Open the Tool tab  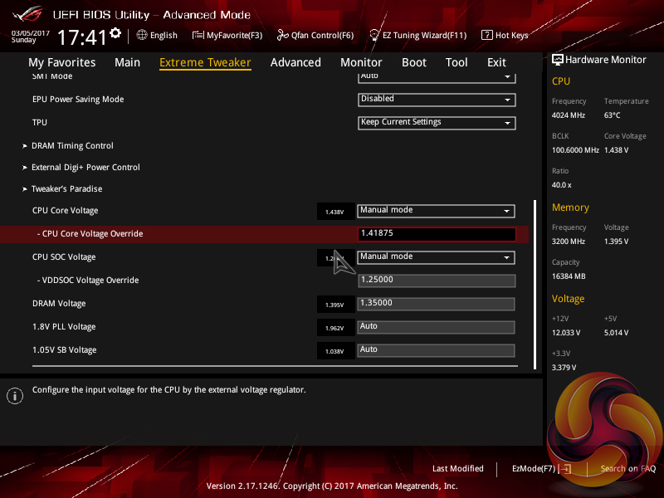(456, 62)
